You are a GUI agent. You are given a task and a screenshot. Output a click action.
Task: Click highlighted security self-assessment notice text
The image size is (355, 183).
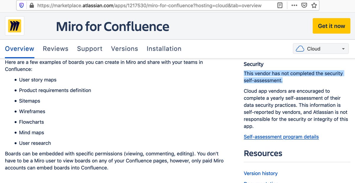[x=293, y=77]
